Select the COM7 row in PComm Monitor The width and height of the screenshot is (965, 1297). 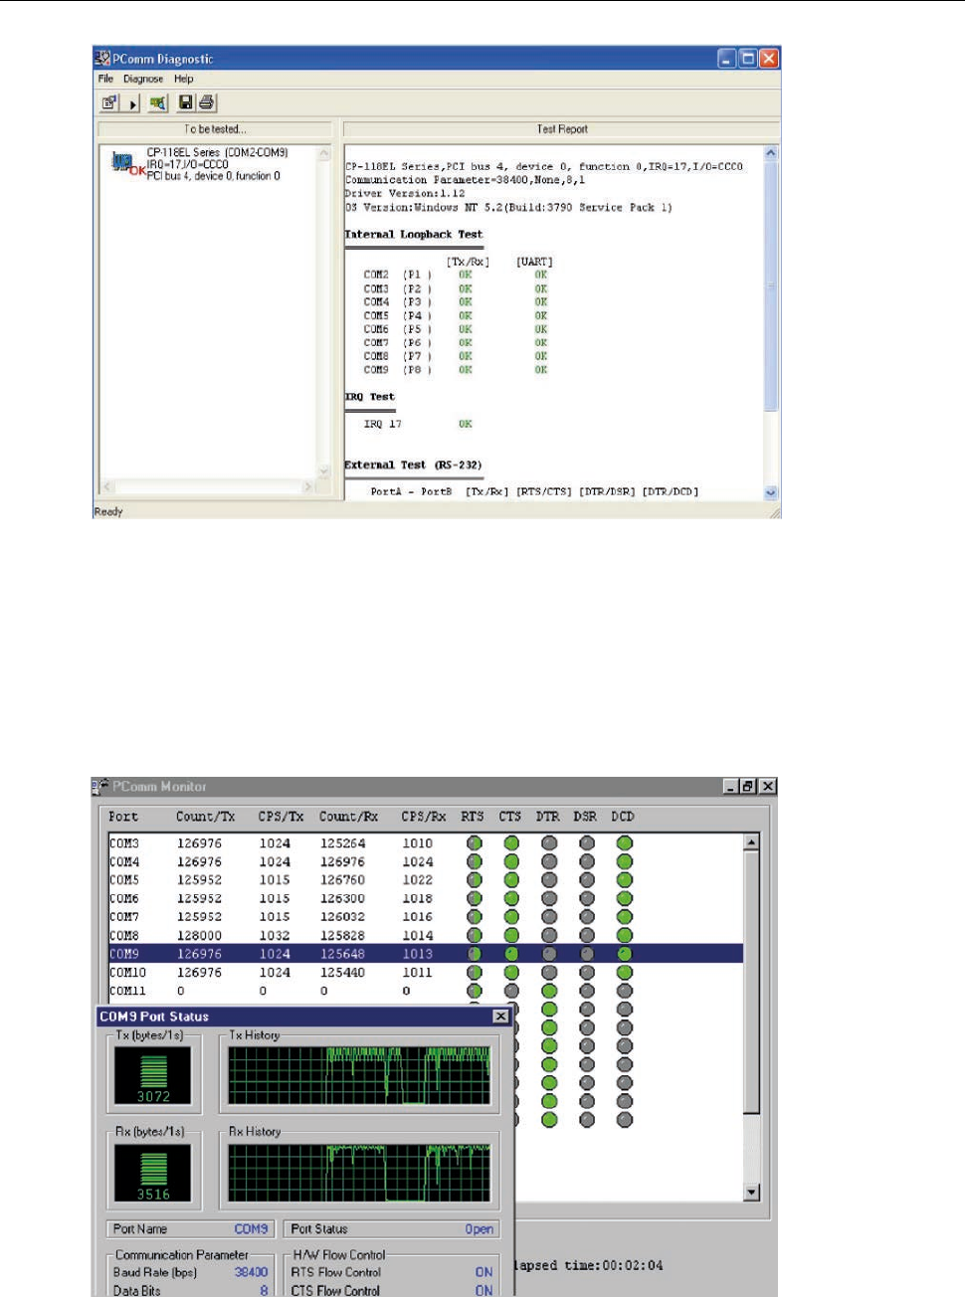pyautogui.click(x=426, y=917)
